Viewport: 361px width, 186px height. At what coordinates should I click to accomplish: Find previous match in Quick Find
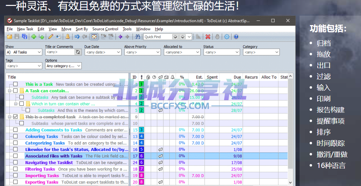click(175, 37)
